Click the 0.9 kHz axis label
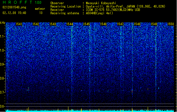Screen dimensions: 177x112 click(x=2, y=64)
